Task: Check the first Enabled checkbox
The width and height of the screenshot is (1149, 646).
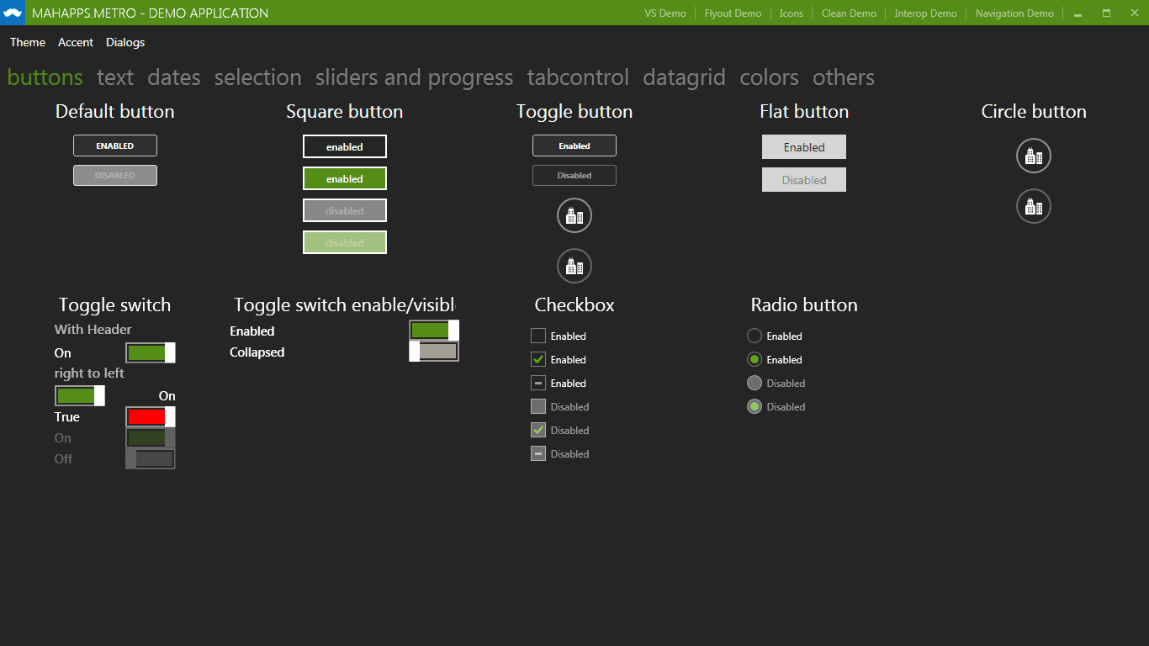Action: pyautogui.click(x=537, y=336)
